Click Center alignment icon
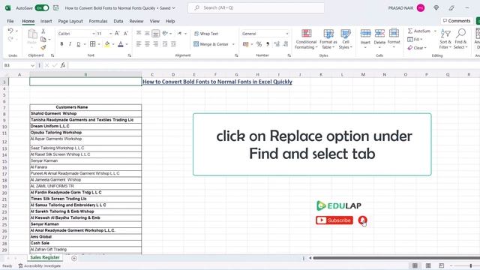 [147, 44]
